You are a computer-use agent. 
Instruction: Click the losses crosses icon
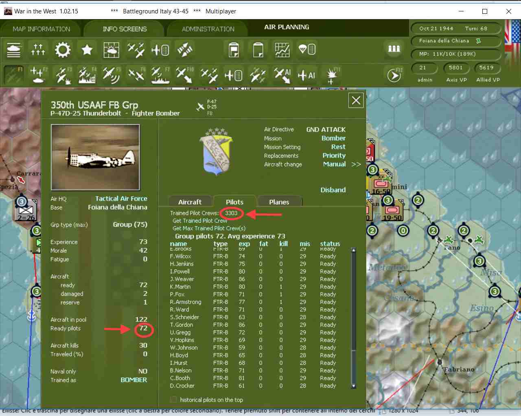38,50
